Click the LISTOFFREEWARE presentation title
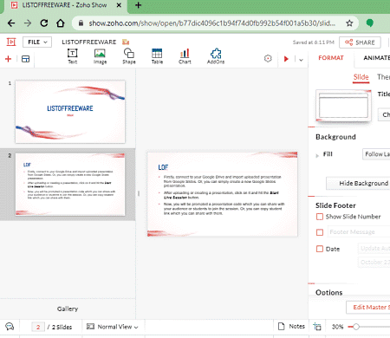The width and height of the screenshot is (390, 338). (x=88, y=42)
